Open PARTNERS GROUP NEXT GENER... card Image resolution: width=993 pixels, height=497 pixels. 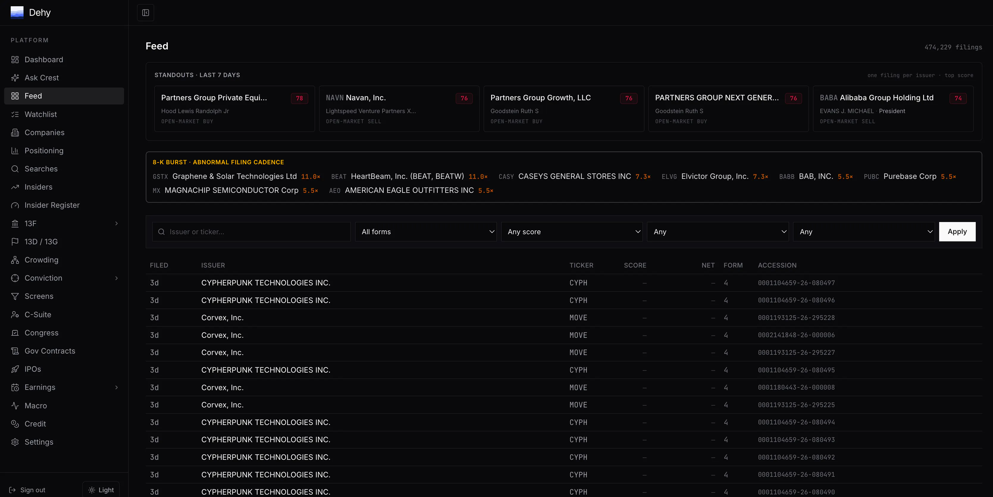point(728,109)
